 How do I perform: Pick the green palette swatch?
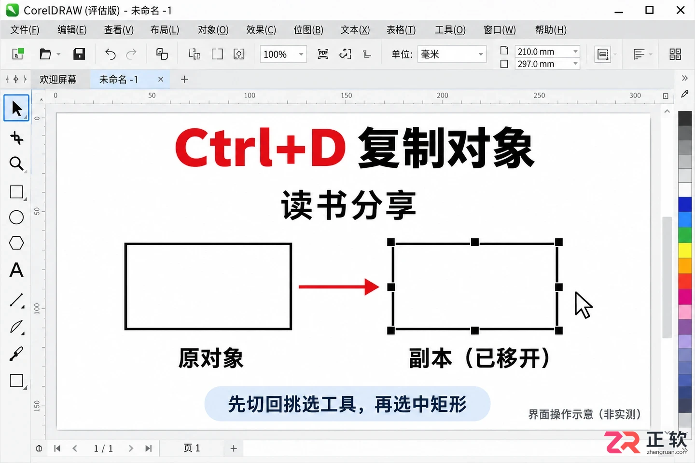click(x=685, y=235)
